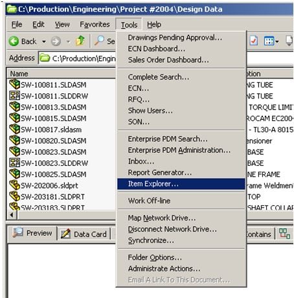Image resolution: width=294 pixels, height=298 pixels.
Task: Open the Forward button dropdown arrow
Action: click(x=69, y=41)
